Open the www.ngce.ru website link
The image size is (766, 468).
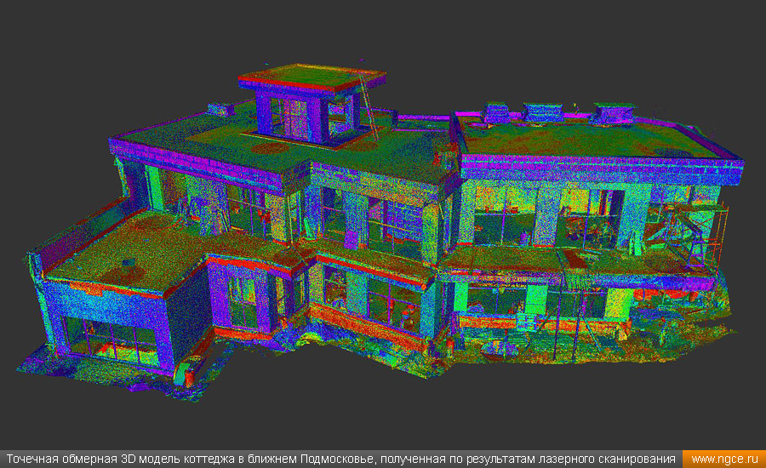724,459
